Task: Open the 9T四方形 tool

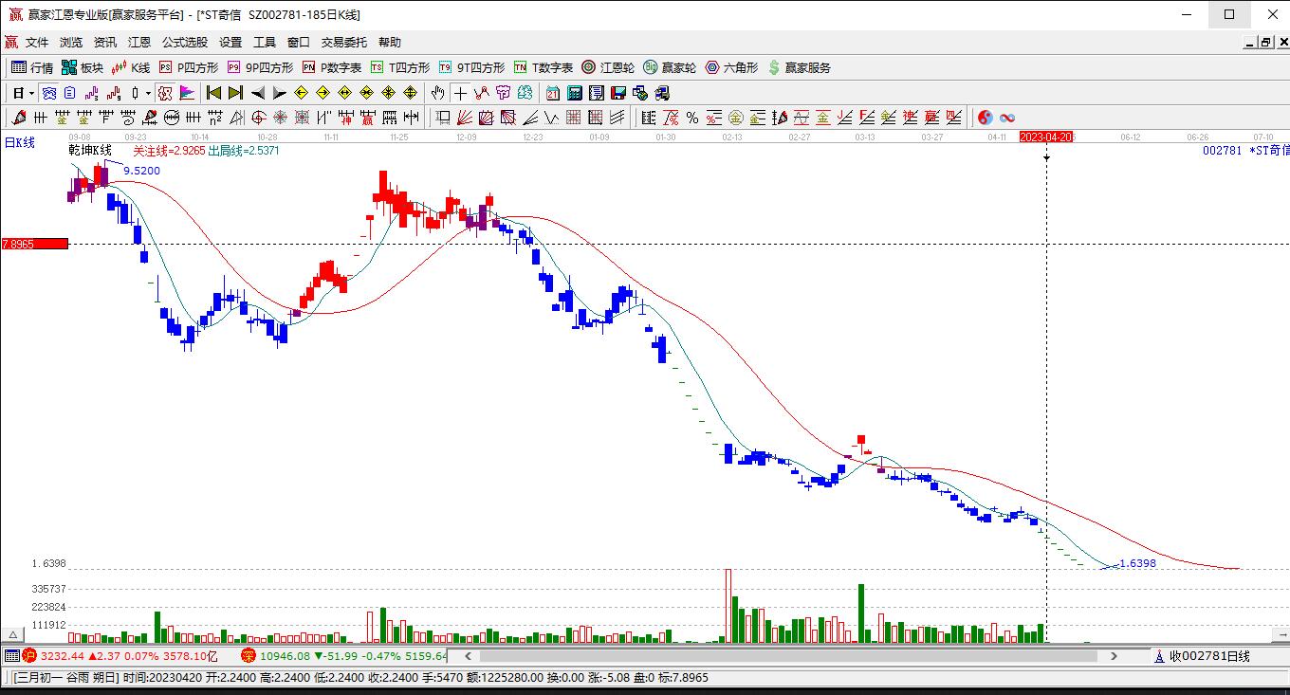Action: click(x=471, y=67)
